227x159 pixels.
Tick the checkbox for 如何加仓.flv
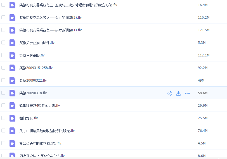(3, 118)
